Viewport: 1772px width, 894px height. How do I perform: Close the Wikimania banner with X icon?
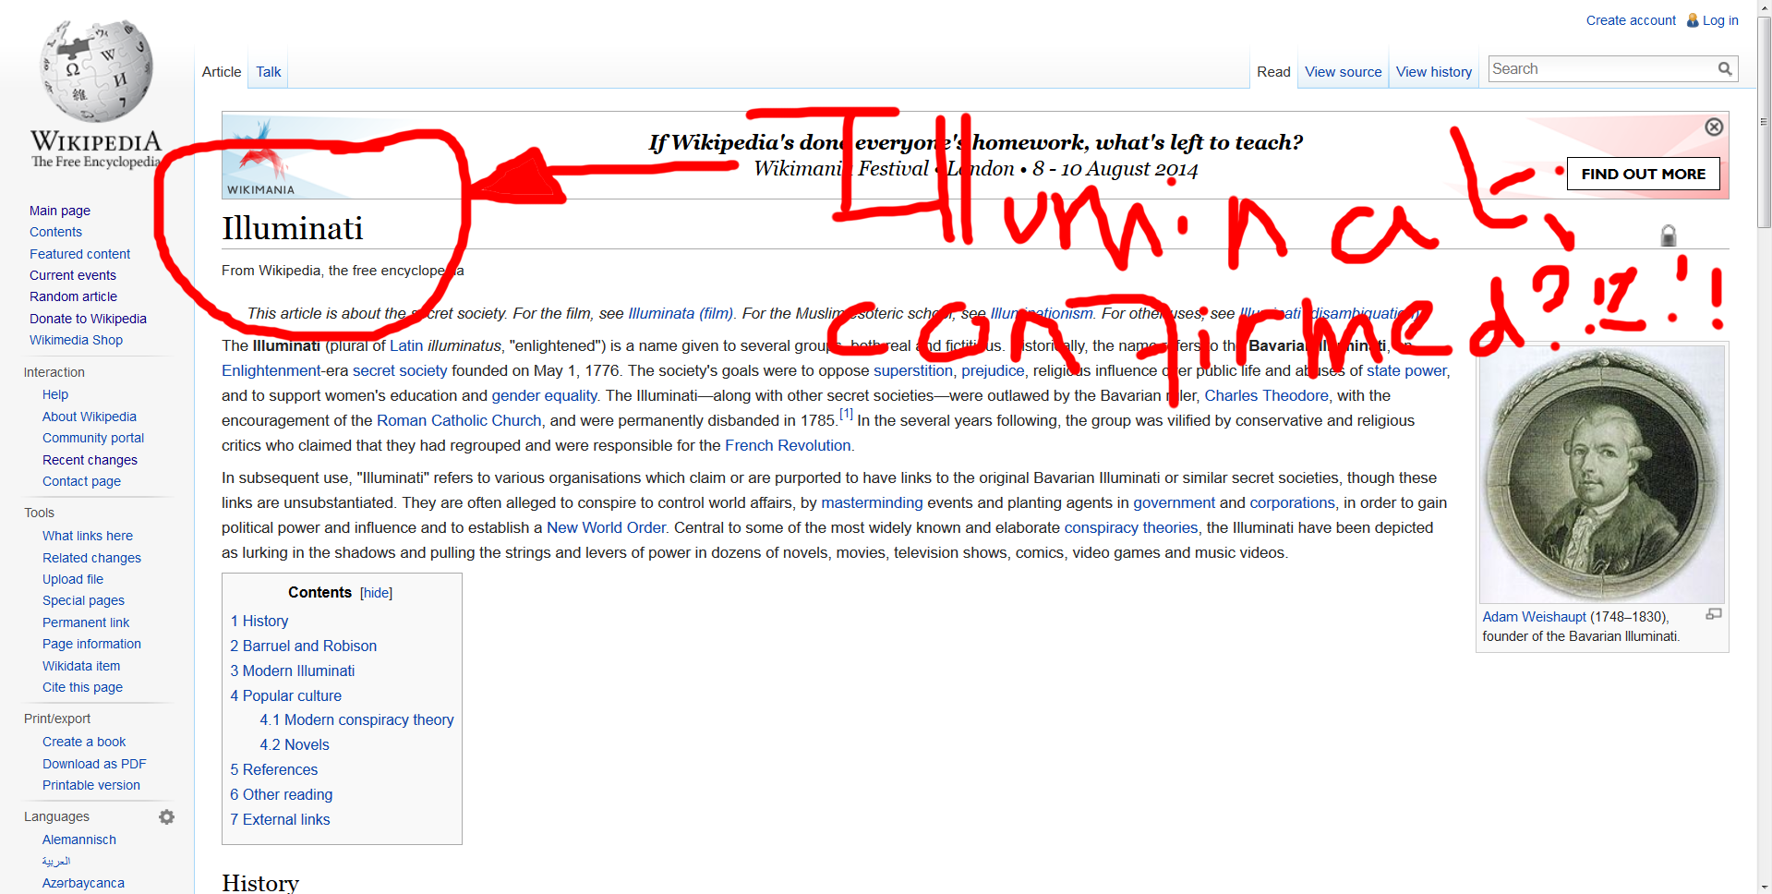click(1714, 127)
